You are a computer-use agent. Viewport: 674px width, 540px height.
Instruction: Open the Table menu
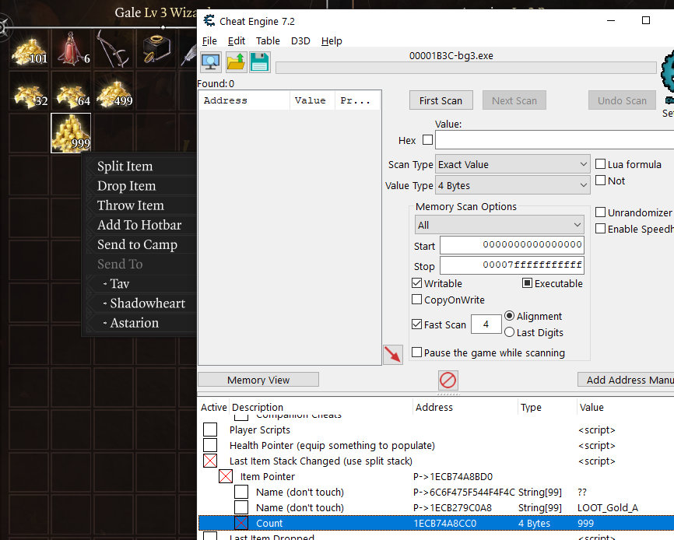[268, 40]
